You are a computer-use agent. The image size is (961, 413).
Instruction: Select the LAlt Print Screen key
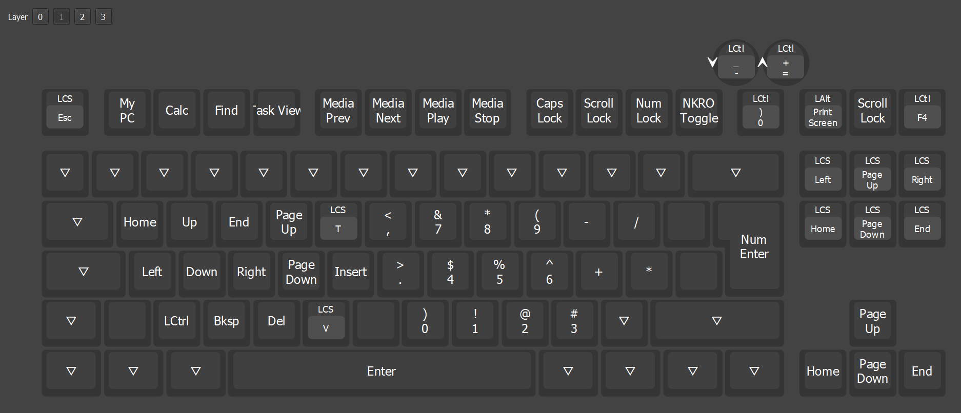click(x=823, y=112)
